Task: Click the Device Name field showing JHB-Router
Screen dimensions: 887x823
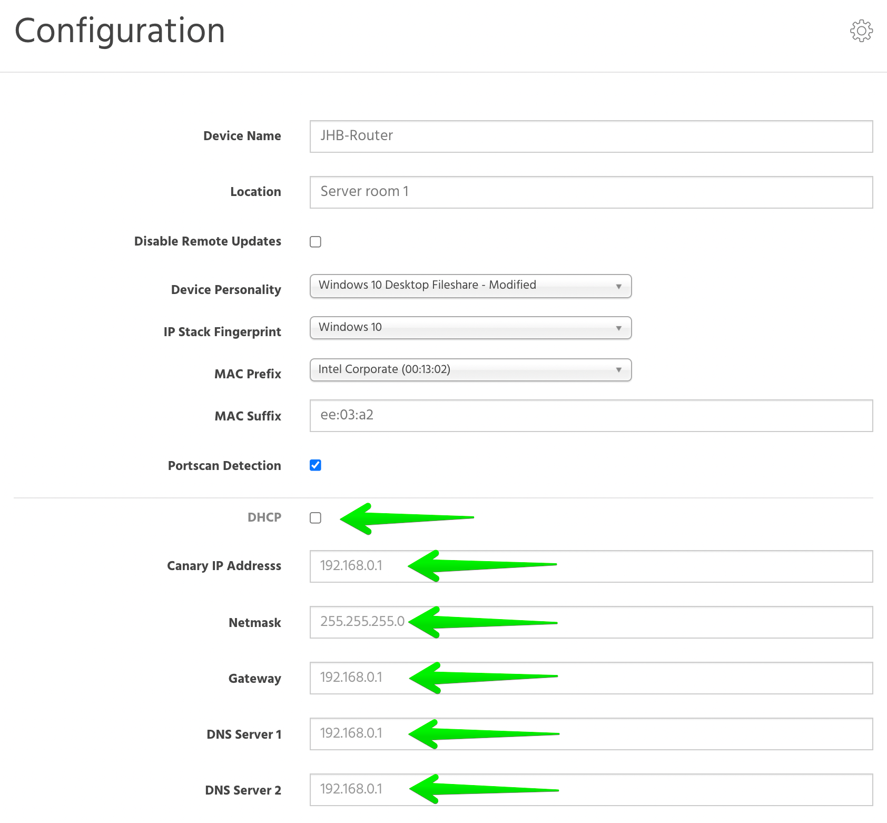Action: click(x=590, y=136)
